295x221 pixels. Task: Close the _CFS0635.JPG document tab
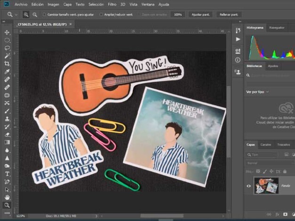pos(71,24)
